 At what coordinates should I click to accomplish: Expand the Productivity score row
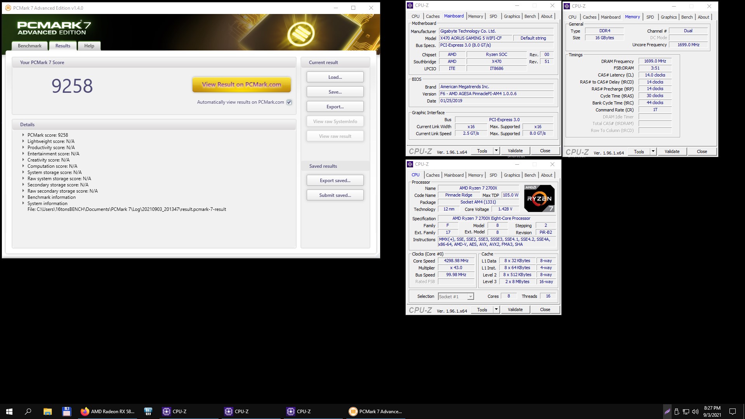point(23,147)
